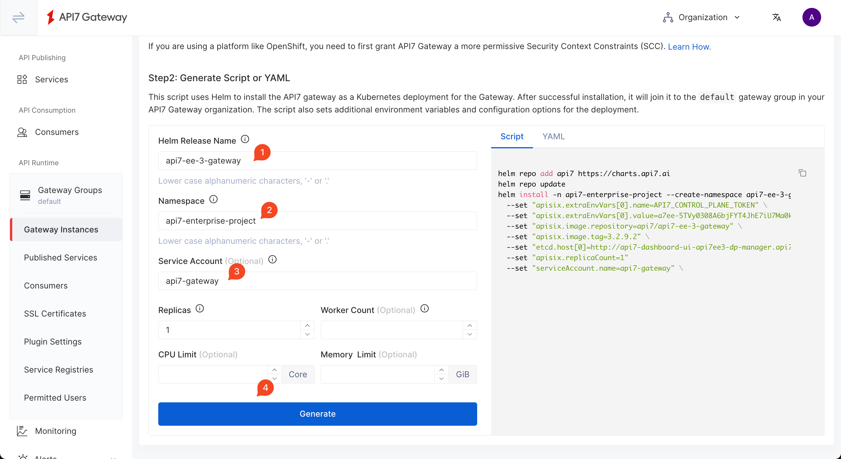Show info tooltip for Namespace
The image size is (841, 459).
(x=213, y=199)
